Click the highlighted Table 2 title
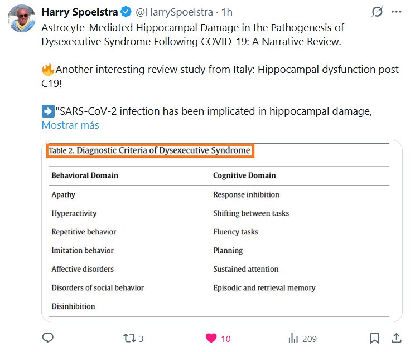Image resolution: width=415 pixels, height=352 pixels. coord(149,151)
